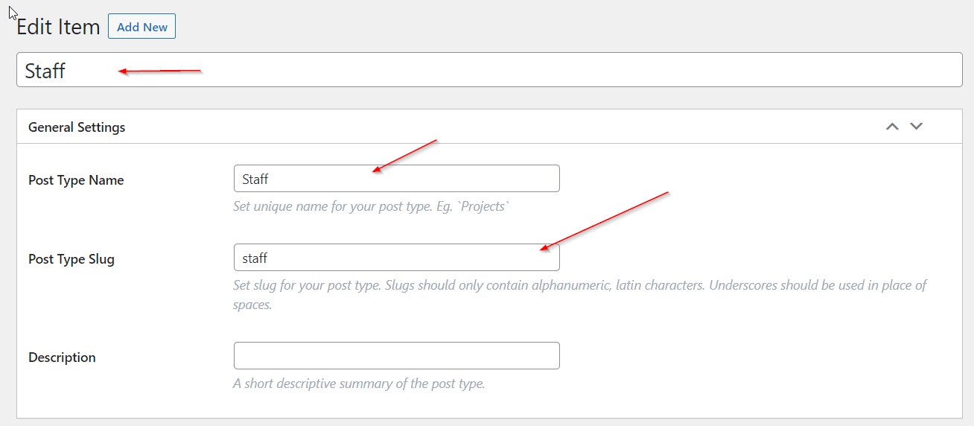The width and height of the screenshot is (974, 426).
Task: Click the Post Type Slug label
Action: tap(71, 260)
